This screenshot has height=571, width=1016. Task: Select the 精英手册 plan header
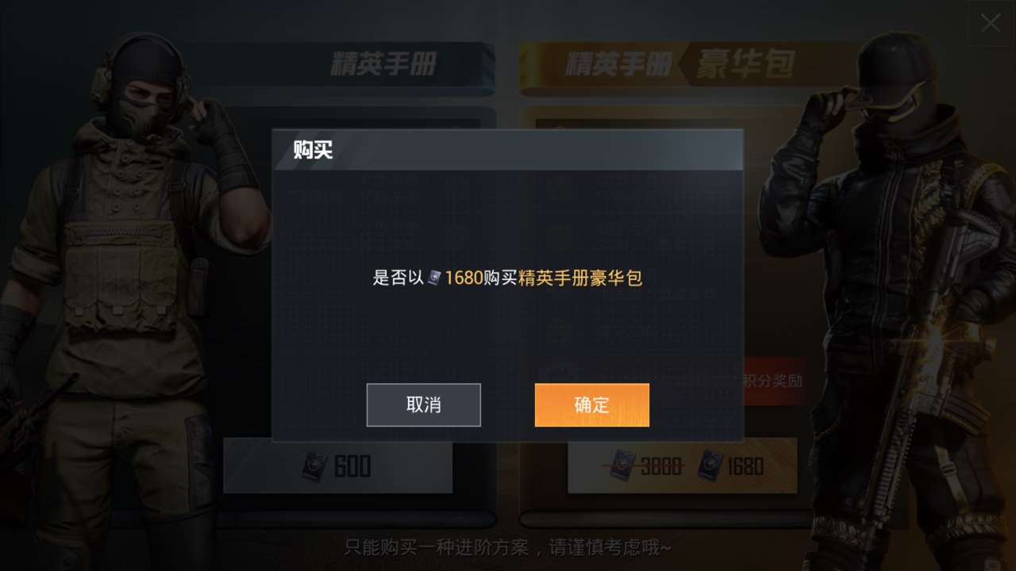tap(383, 63)
